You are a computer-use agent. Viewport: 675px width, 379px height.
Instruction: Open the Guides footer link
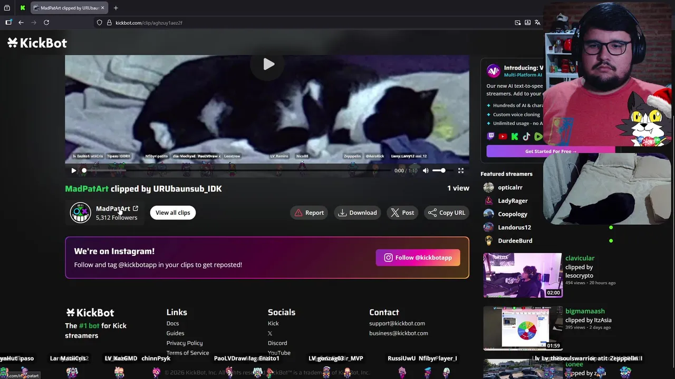click(x=175, y=333)
